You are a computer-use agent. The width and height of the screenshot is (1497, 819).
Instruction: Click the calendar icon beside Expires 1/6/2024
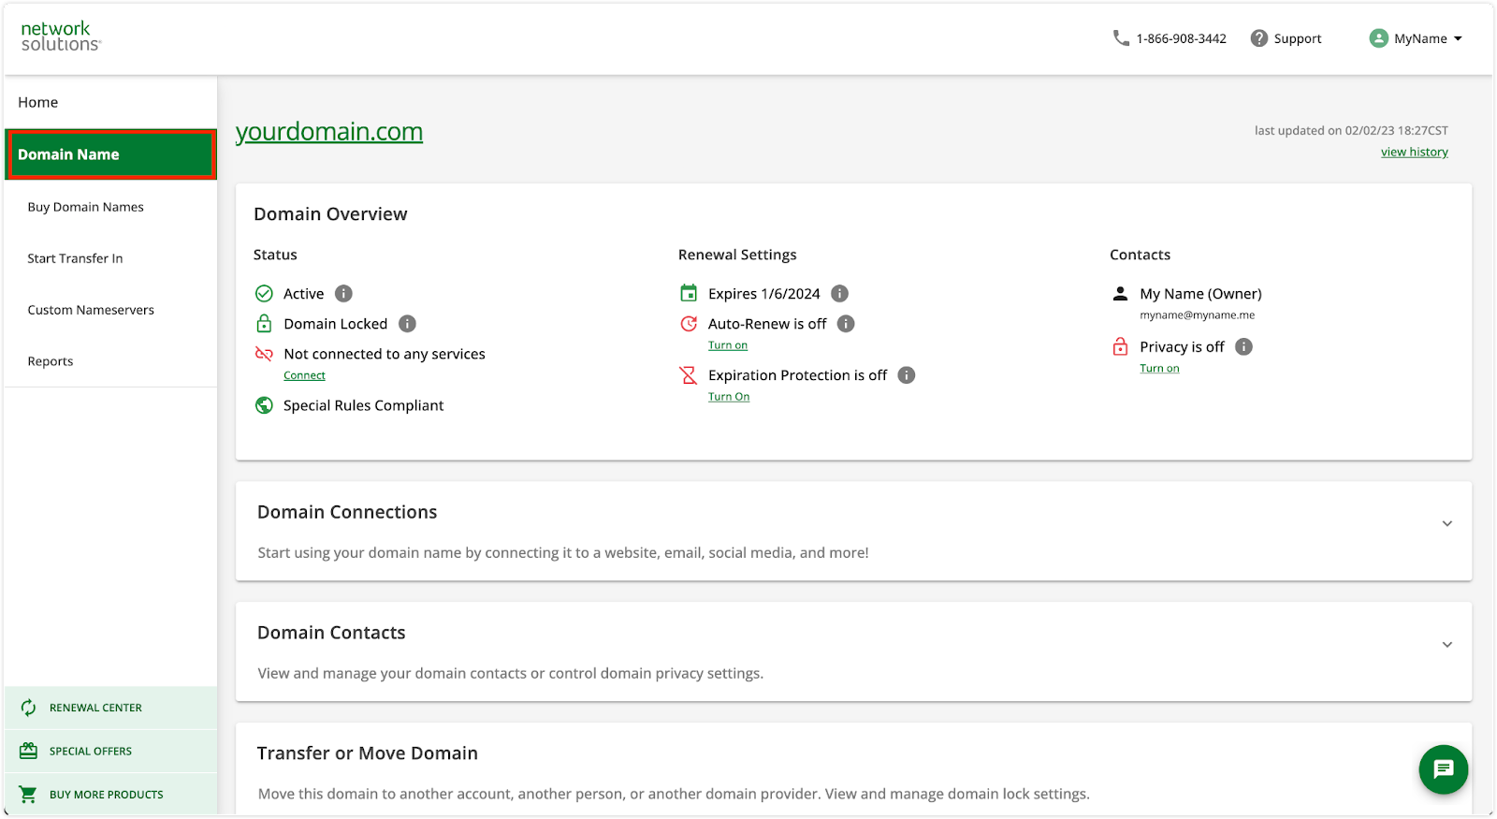click(689, 294)
